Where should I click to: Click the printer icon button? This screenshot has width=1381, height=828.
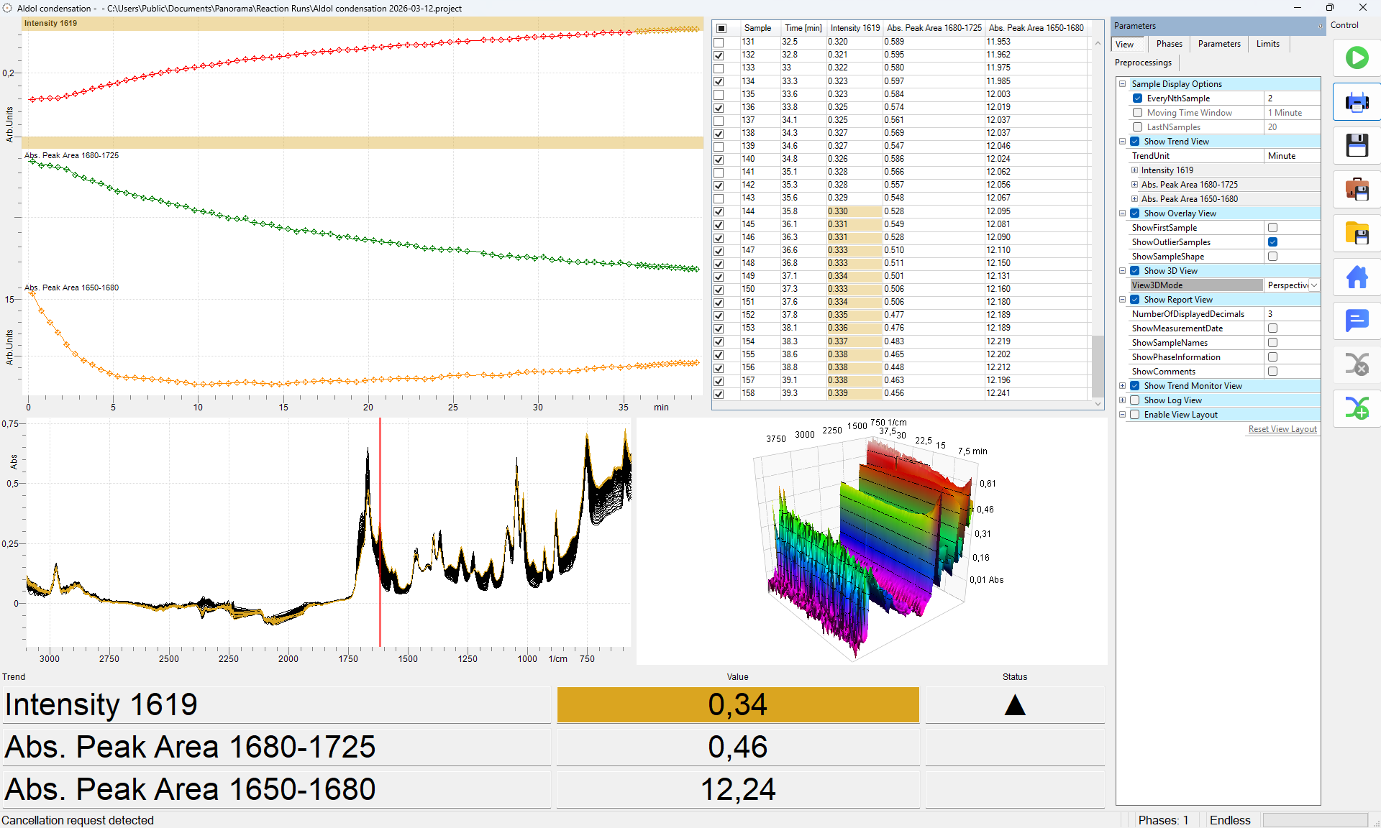click(1357, 102)
